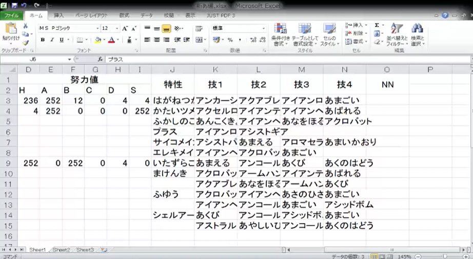Click the Copy icon
Screen dimensions: 473x259
point(26,34)
